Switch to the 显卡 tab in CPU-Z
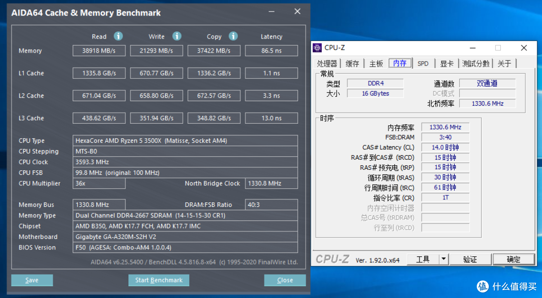Image resolution: width=542 pixels, height=298 pixels. pyautogui.click(x=447, y=64)
